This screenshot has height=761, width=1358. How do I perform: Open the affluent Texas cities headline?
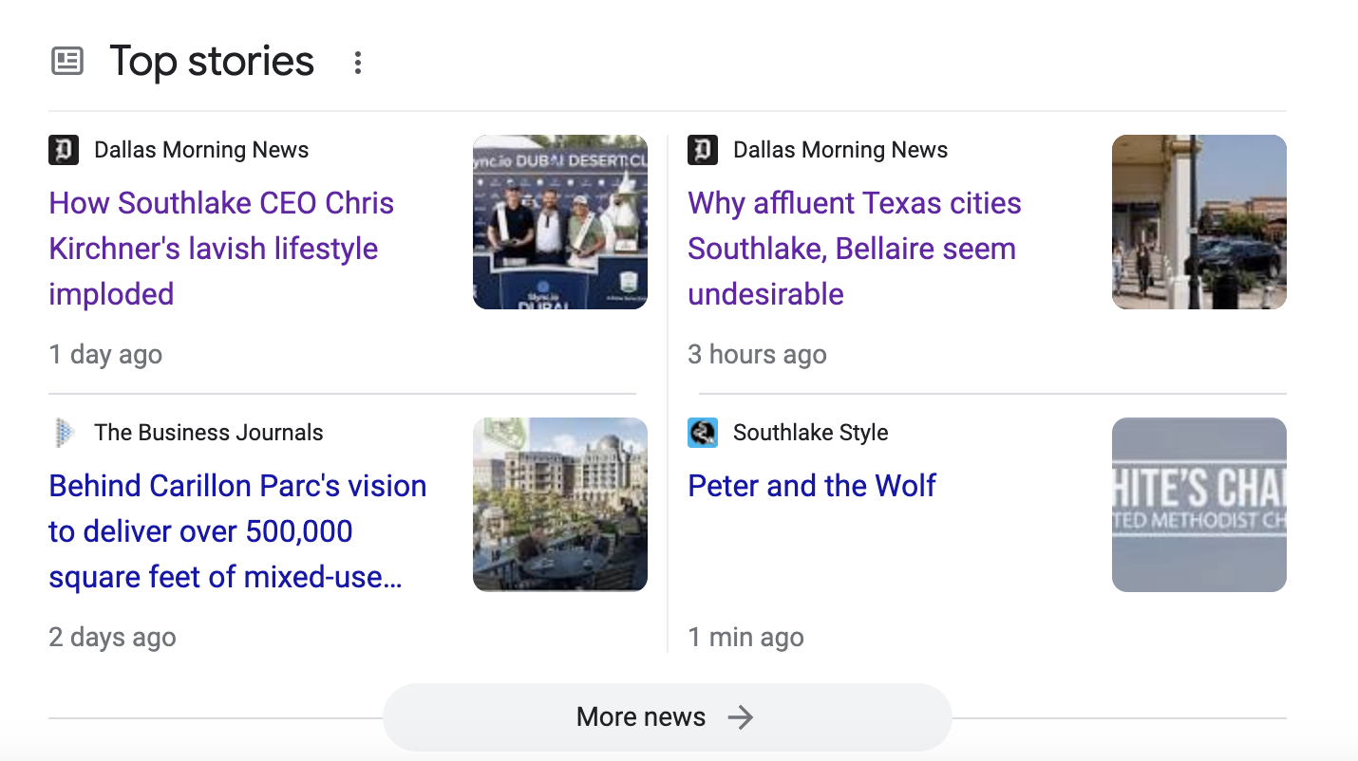854,249
